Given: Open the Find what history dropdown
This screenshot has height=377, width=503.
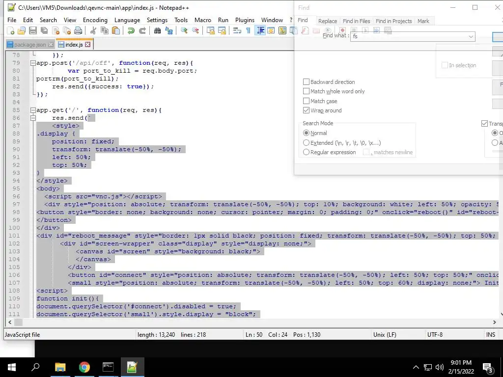Looking at the screenshot, I should [471, 36].
